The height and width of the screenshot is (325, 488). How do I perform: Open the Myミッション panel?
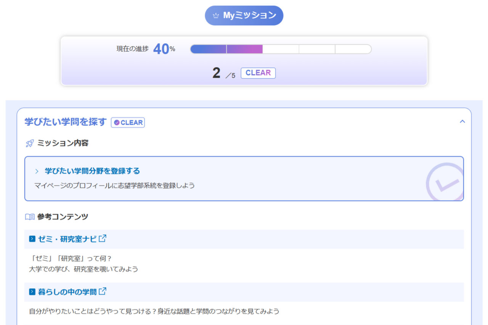click(x=244, y=15)
